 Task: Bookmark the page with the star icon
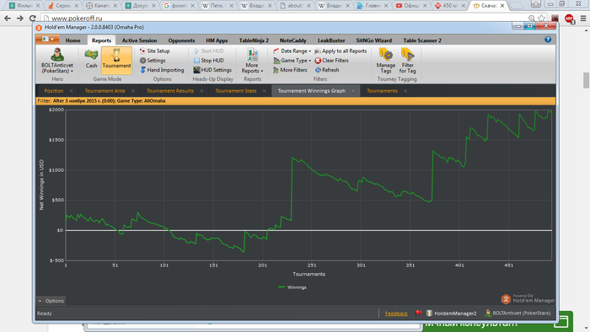pyautogui.click(x=541, y=18)
